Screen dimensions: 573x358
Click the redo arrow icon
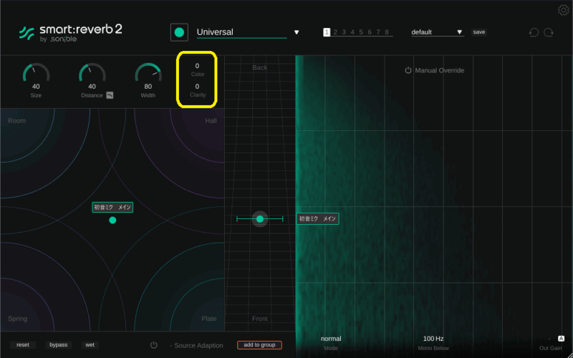549,32
